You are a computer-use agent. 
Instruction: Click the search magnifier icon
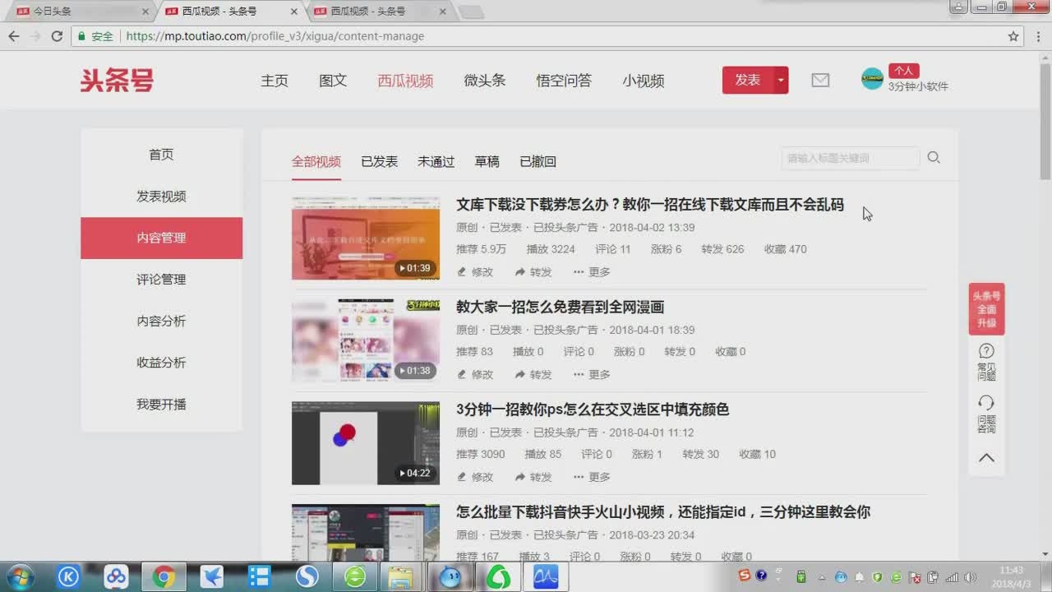point(934,158)
